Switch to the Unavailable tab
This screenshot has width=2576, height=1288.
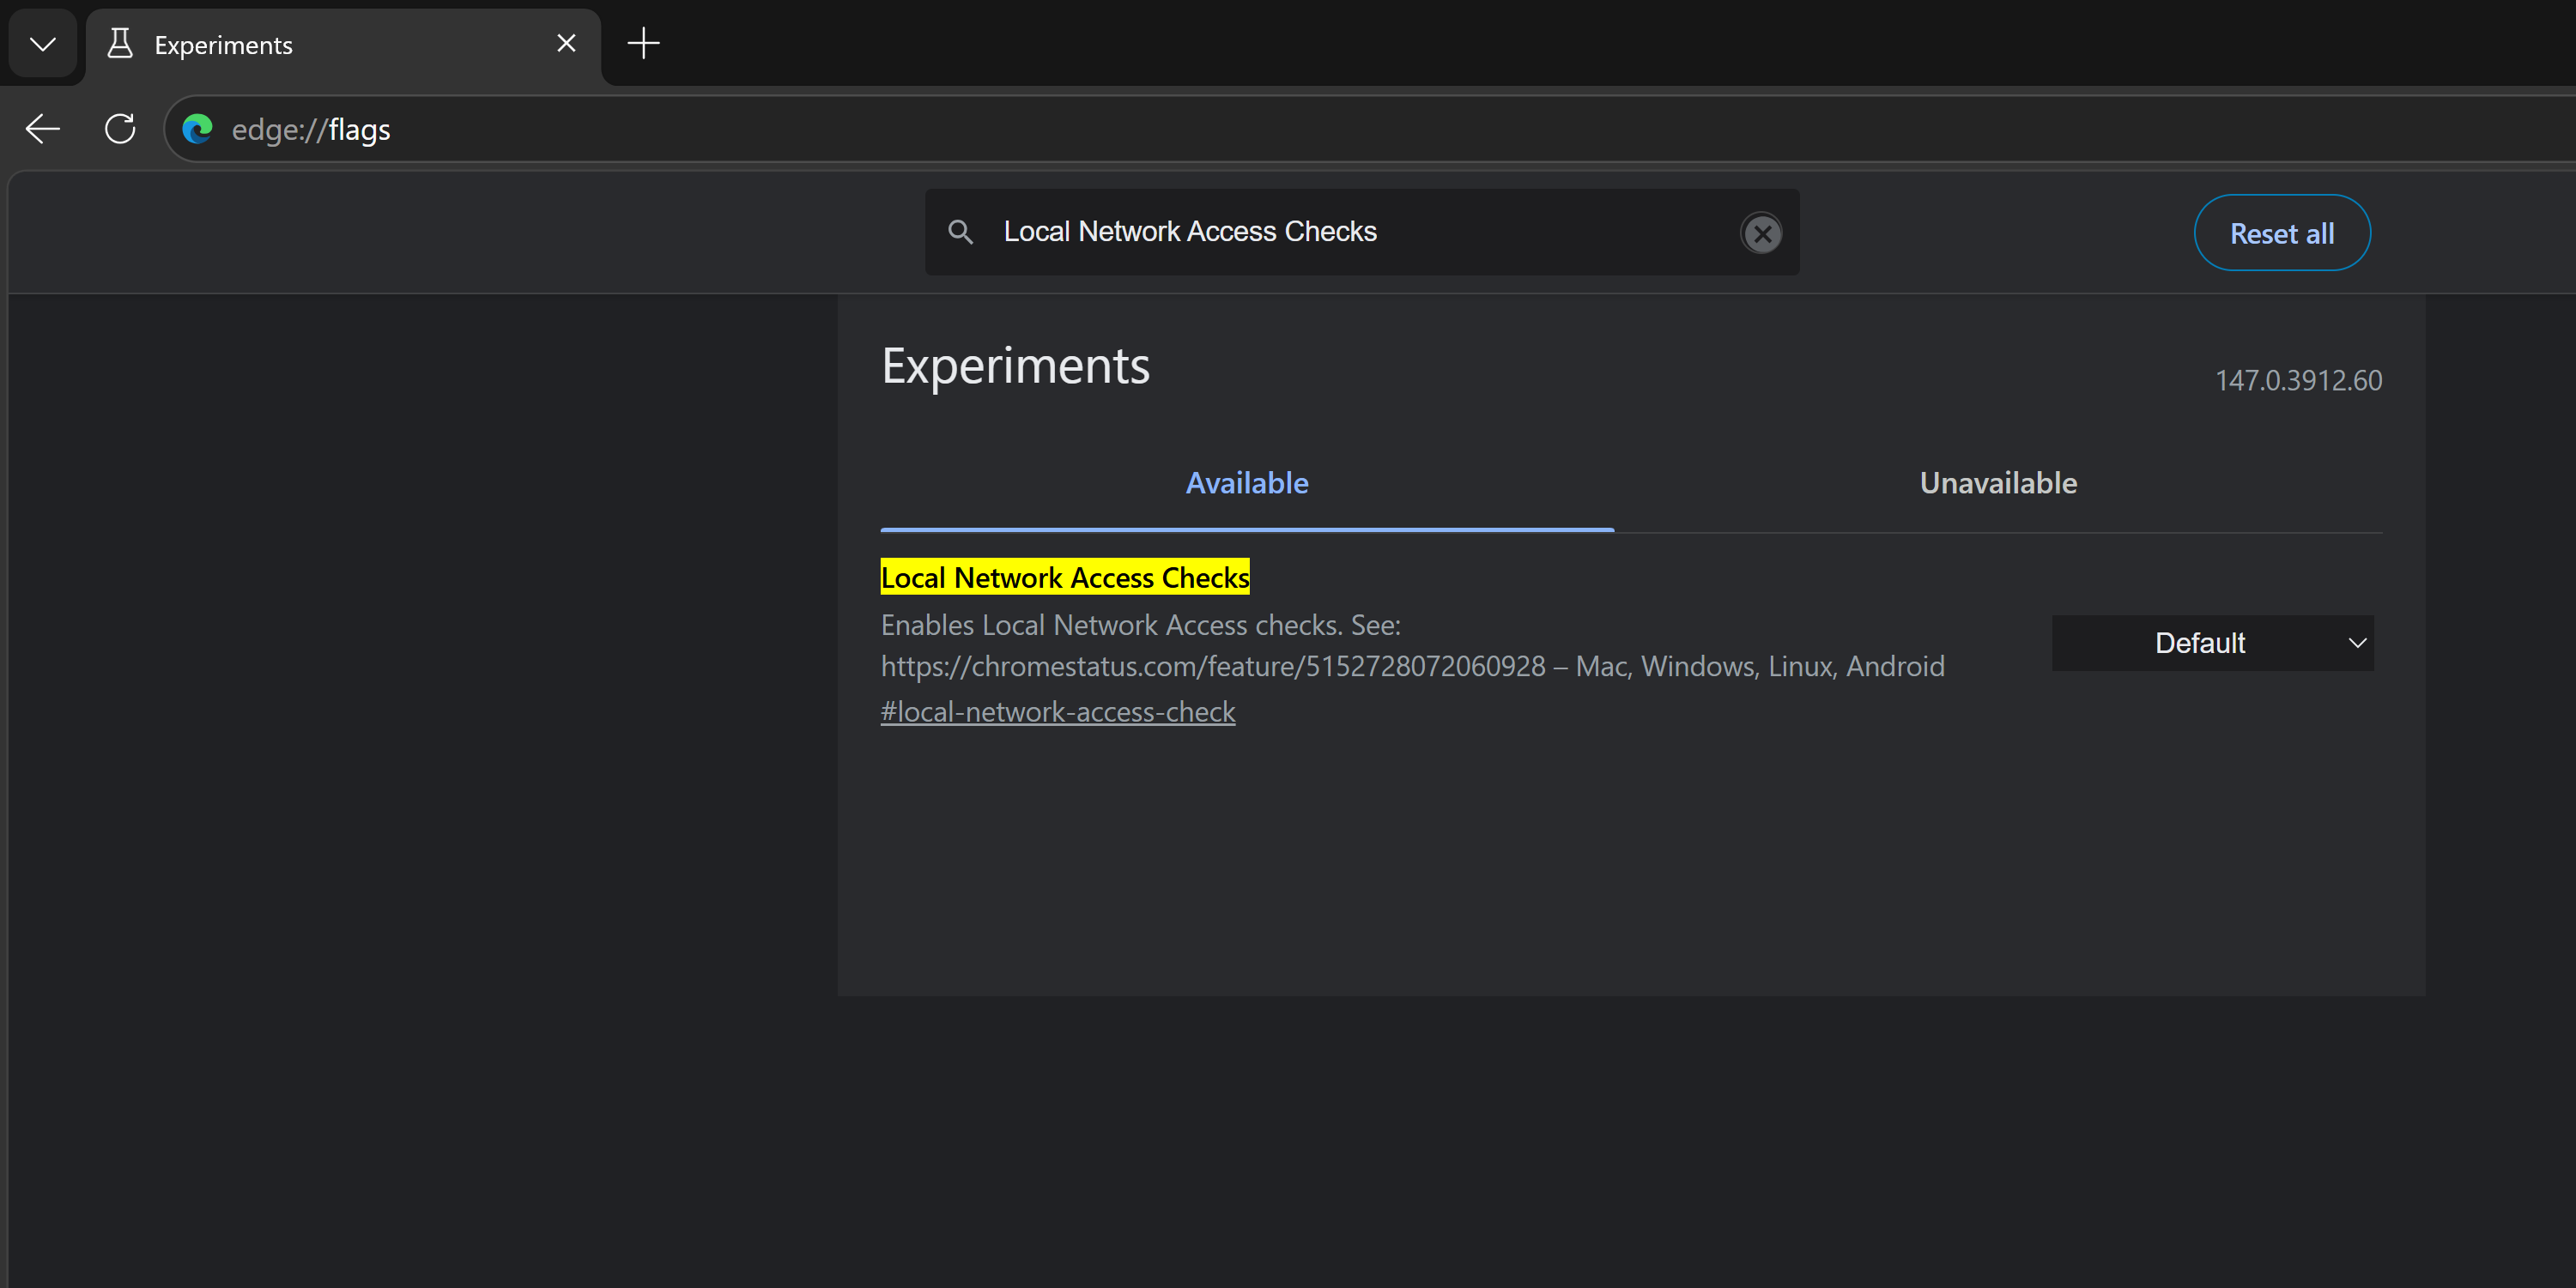pyautogui.click(x=1997, y=484)
